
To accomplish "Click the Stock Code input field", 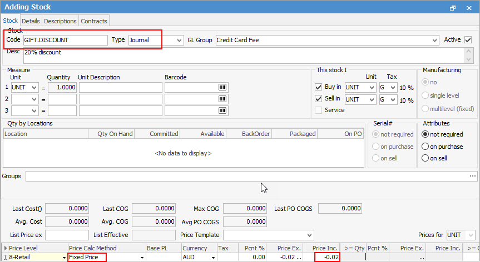I will pos(66,41).
